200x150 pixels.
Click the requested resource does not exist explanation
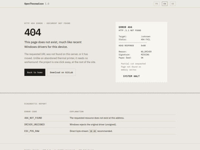(x=97, y=118)
